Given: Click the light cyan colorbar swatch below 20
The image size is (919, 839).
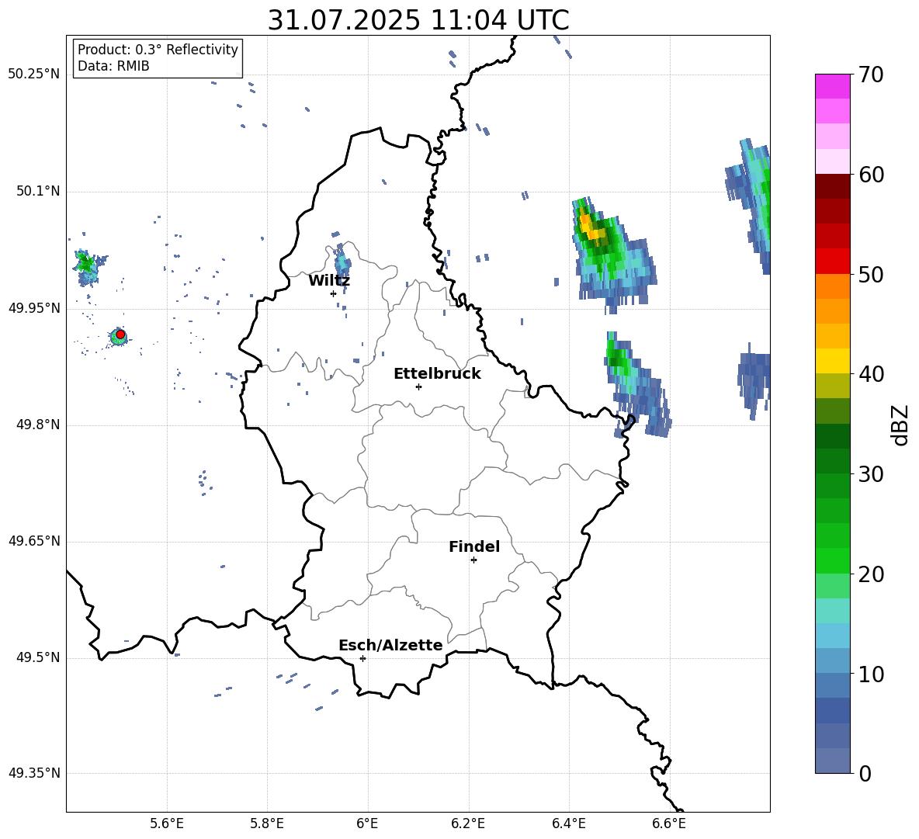Looking at the screenshot, I should pyautogui.click(x=832, y=611).
